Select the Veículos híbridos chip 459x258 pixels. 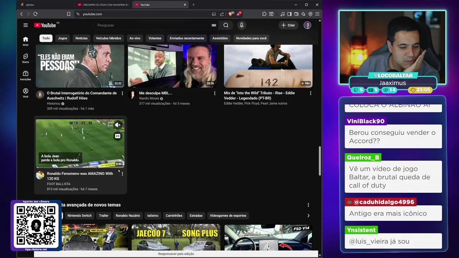click(x=109, y=38)
